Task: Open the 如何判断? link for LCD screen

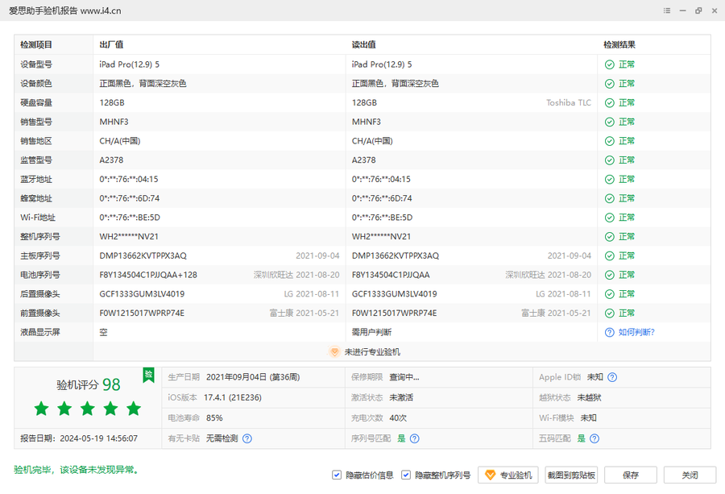Action: tap(636, 332)
